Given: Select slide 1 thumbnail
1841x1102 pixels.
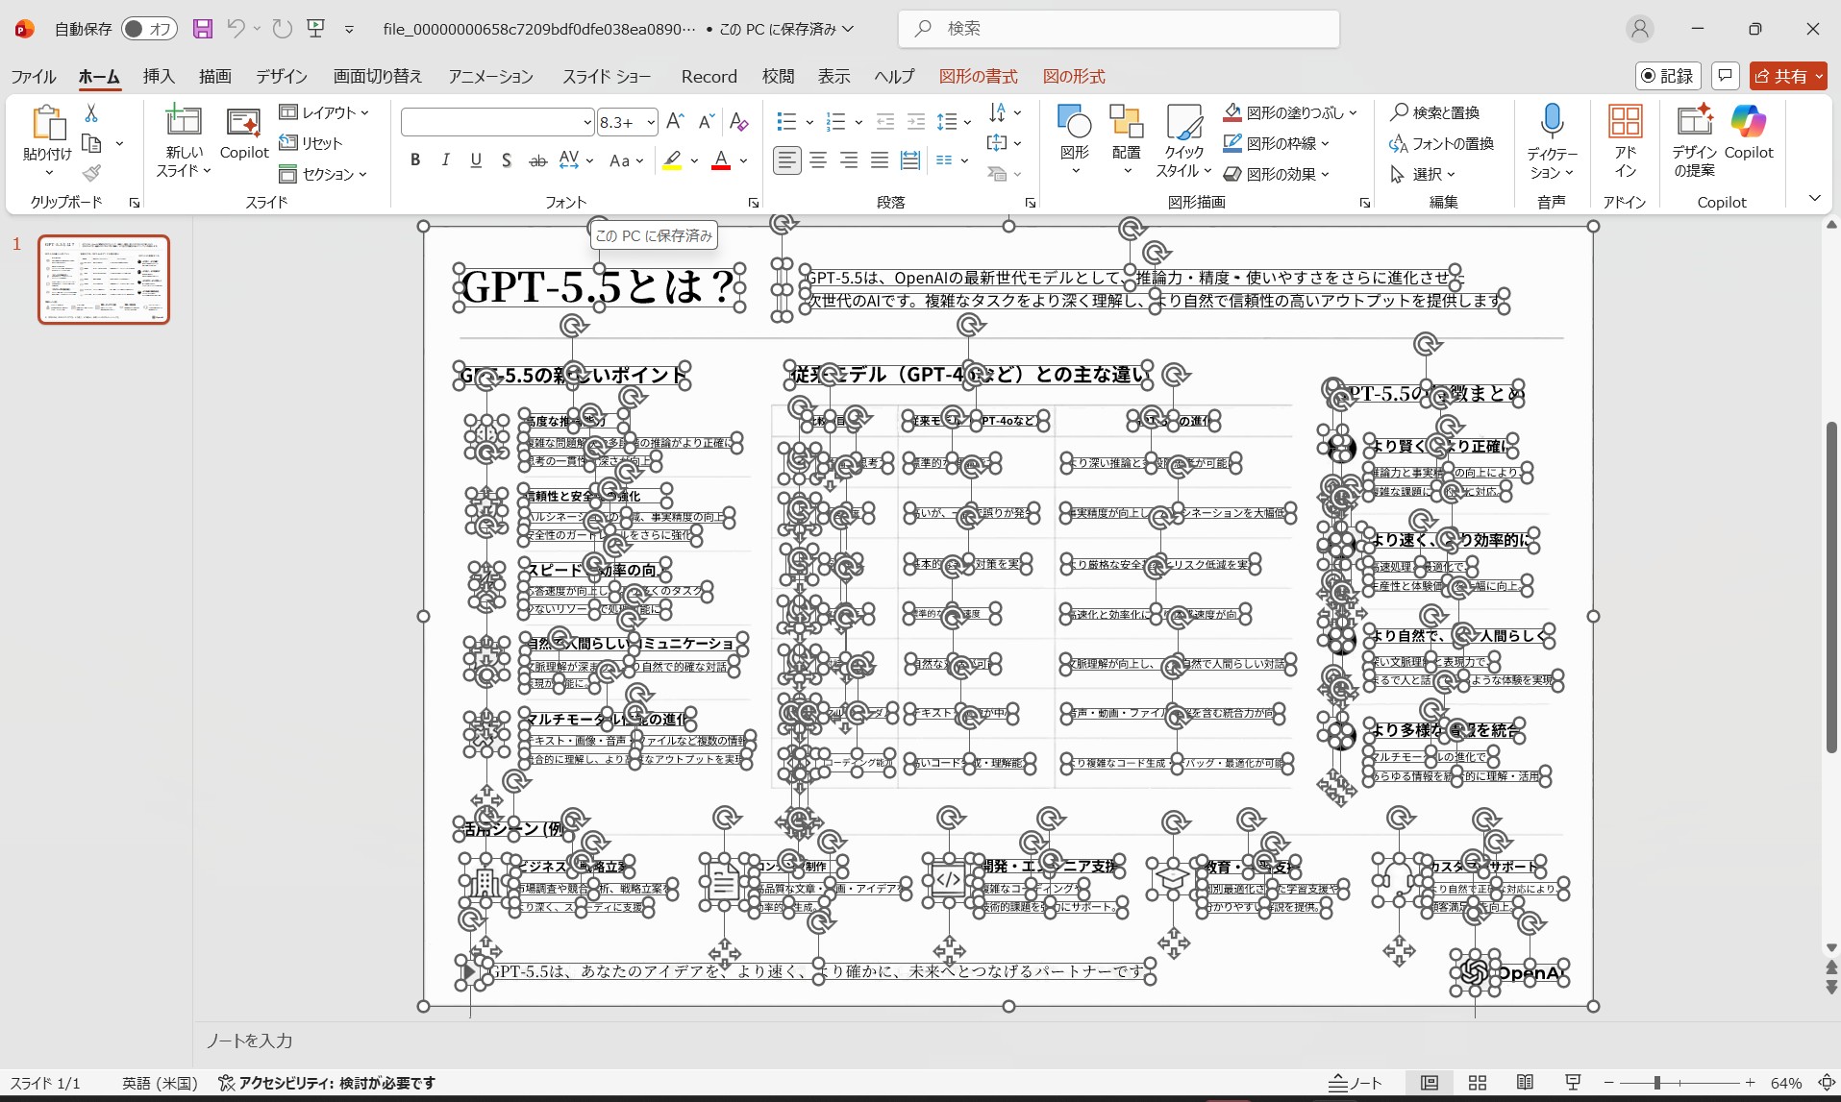Looking at the screenshot, I should pyautogui.click(x=104, y=280).
